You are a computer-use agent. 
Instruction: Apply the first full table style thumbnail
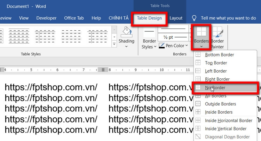pyautogui.click(x=19, y=36)
